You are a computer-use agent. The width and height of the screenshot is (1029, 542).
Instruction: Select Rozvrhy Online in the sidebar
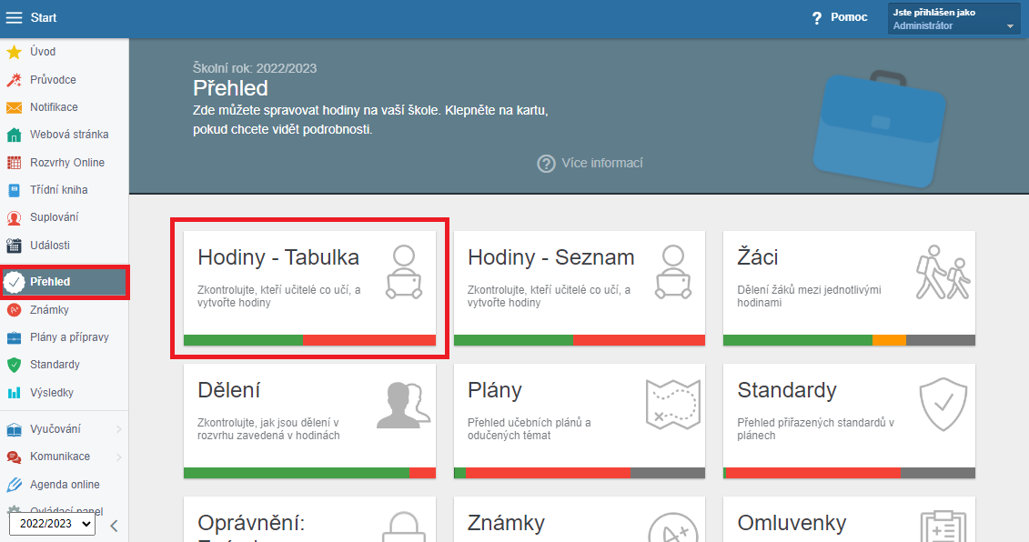[x=67, y=163]
